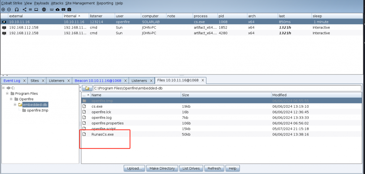Open screenshots via the camera icon
The image size is (365, 174).
tap(69, 10)
